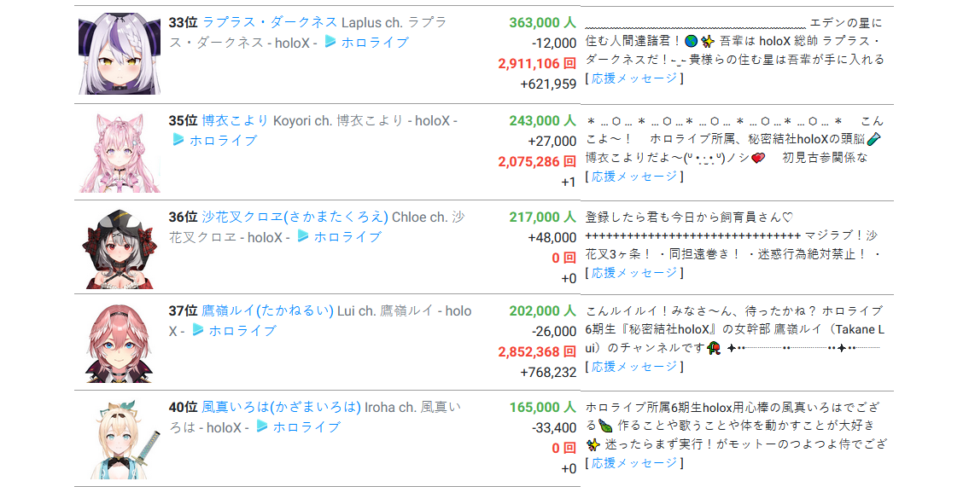This screenshot has height=487, width=969.
Task: Click the Hololive play icon in Chloe row
Action: pos(303,236)
